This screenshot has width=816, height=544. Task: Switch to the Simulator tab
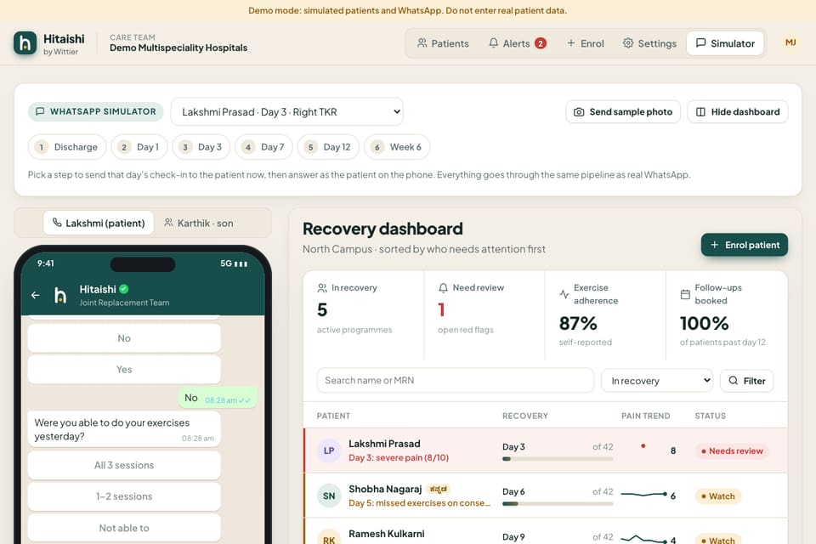point(725,43)
